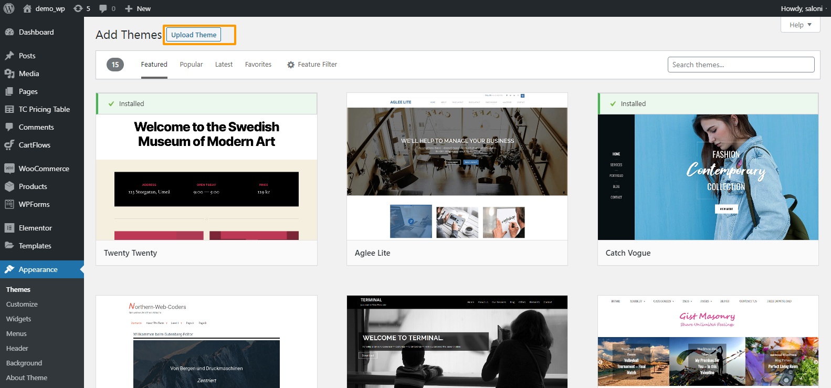Click the Comments sidebar icon

click(9, 127)
